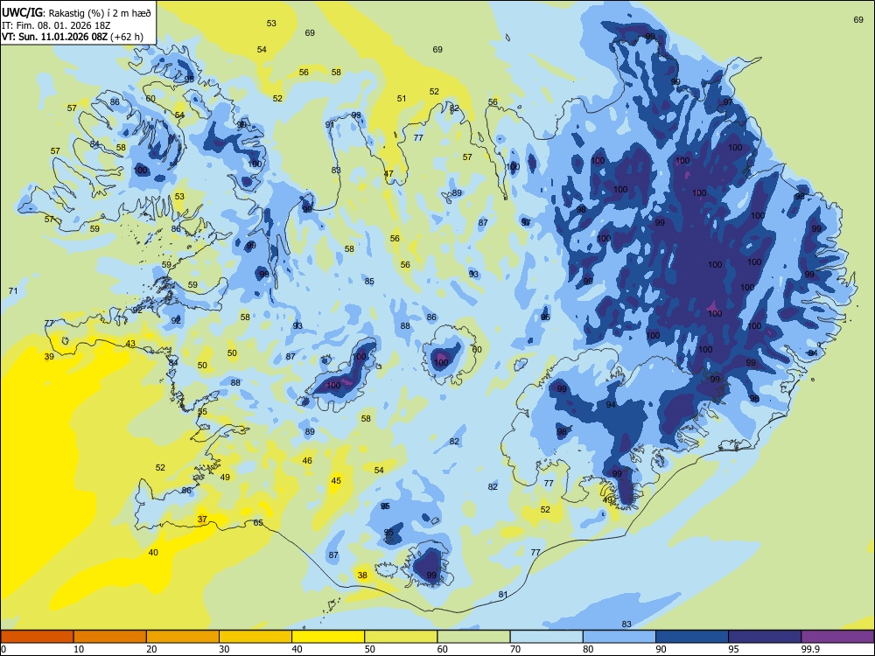
Task: Click the map value '39' over the yellow sea area
Action: [x=49, y=357]
